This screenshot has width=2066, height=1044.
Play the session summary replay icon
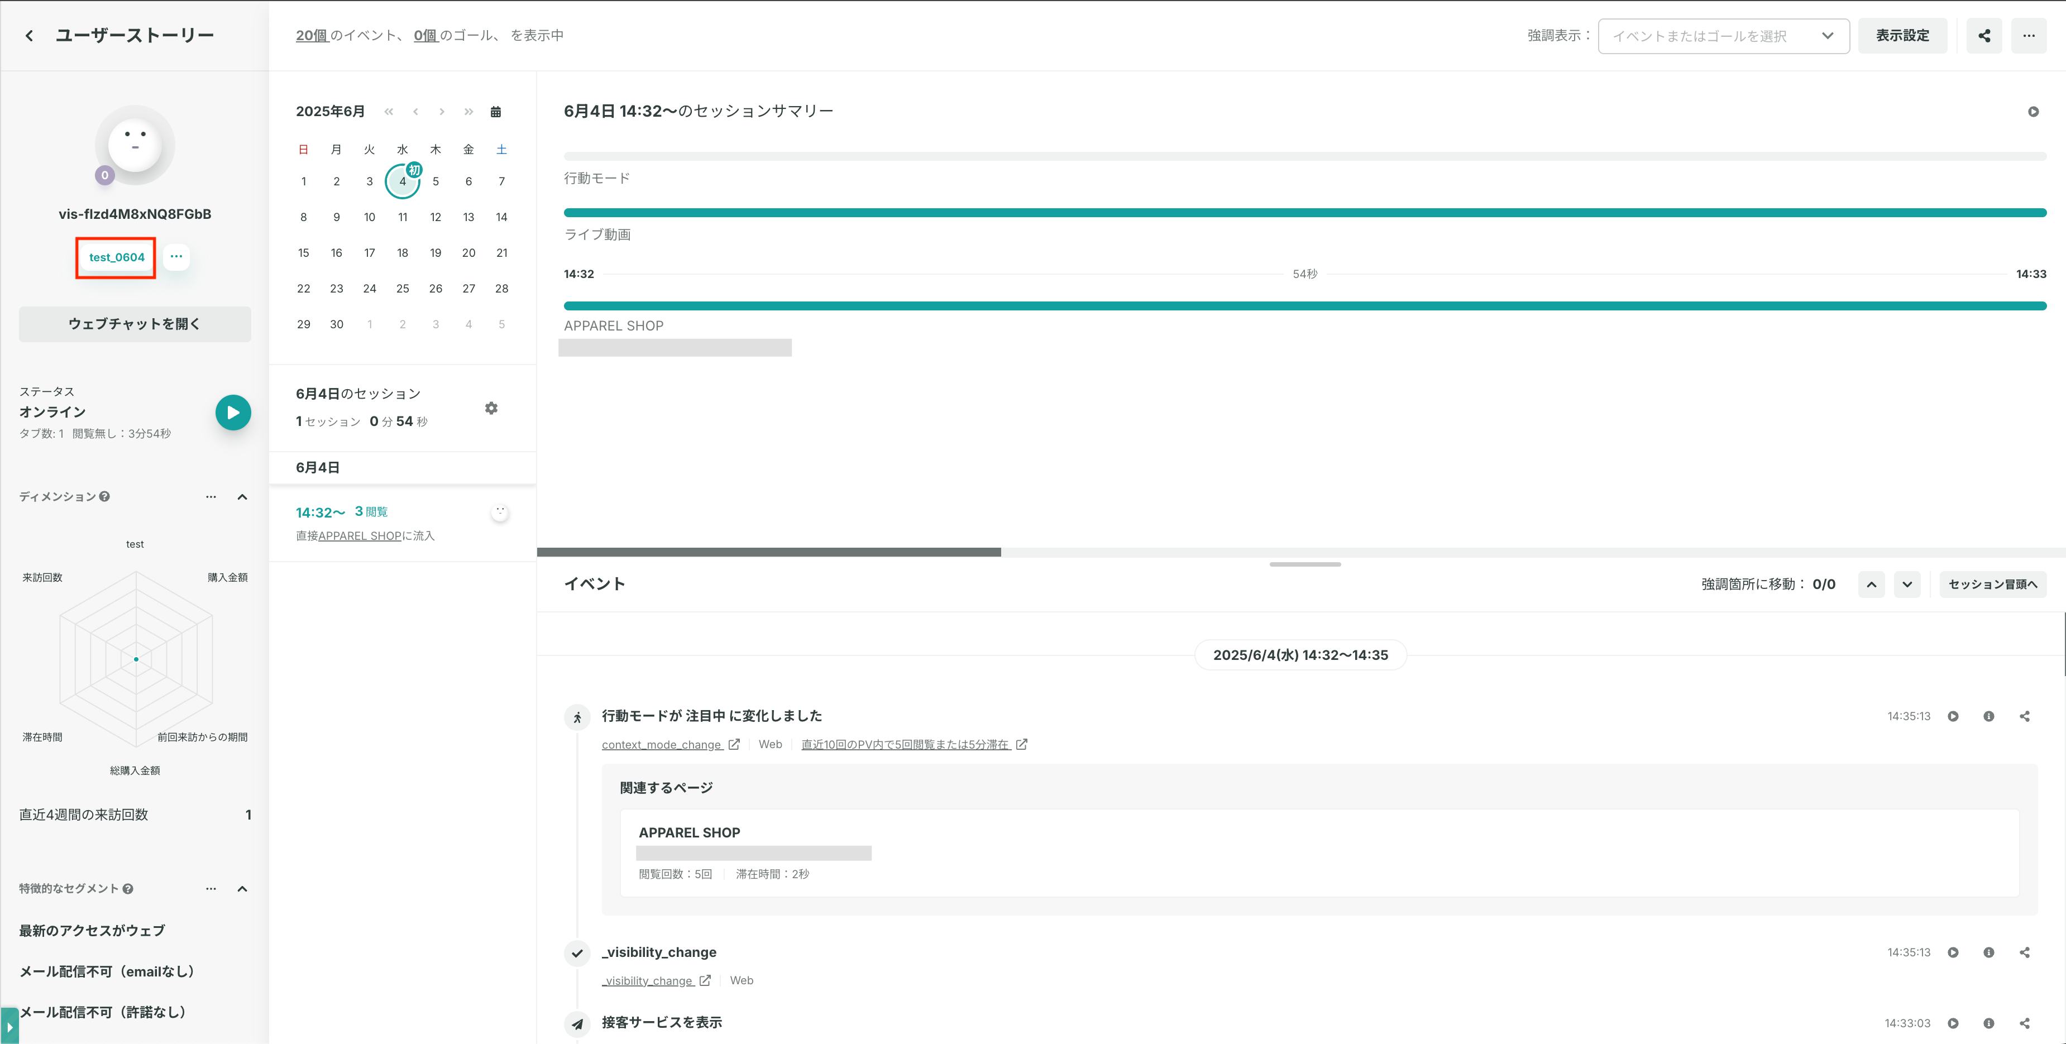(x=2033, y=112)
